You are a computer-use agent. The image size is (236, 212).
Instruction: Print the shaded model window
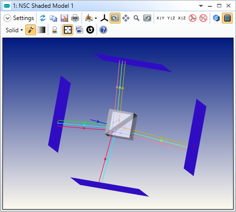tap(75, 18)
